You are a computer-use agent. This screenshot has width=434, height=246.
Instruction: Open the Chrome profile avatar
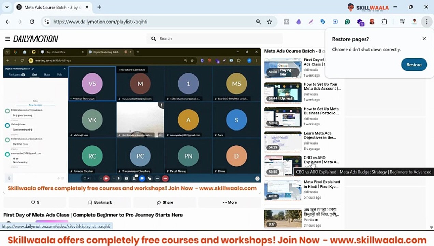[414, 22]
